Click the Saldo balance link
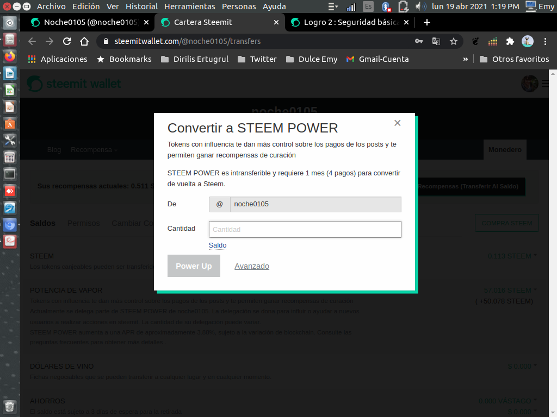557x417 pixels. [x=218, y=245]
